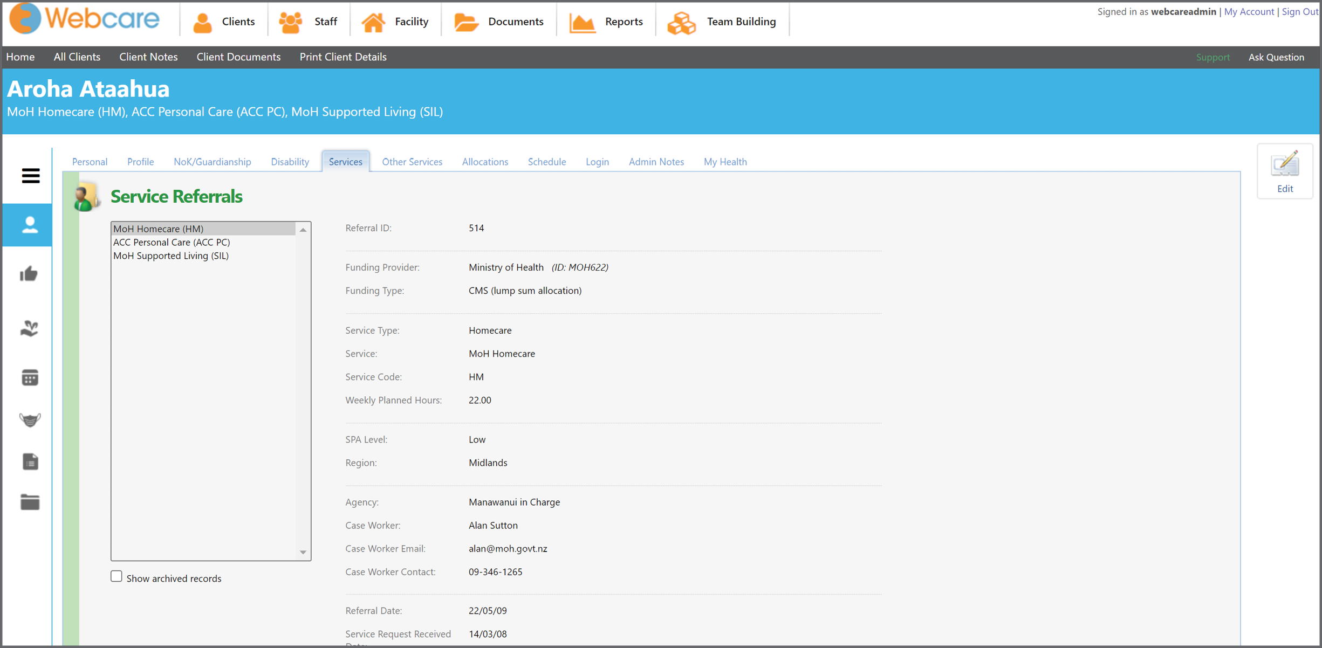Open the folder sidebar icon

tap(30, 502)
